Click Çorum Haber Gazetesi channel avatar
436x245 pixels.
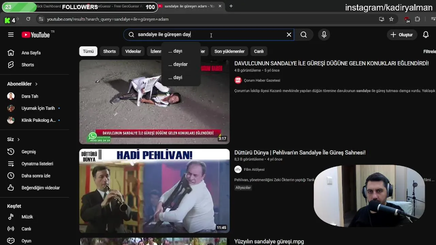(x=238, y=80)
